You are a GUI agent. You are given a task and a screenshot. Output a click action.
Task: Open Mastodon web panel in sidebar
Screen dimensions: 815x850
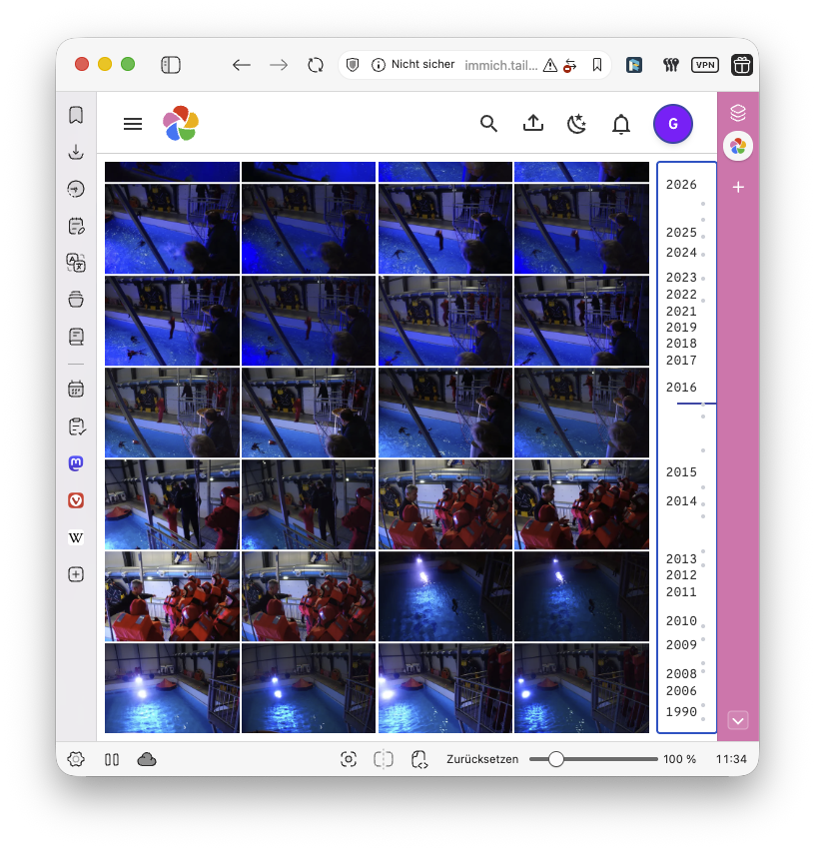coord(76,463)
